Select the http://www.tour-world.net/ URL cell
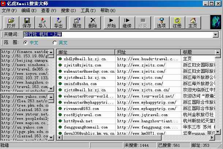The image size is (223, 149). [148, 96]
